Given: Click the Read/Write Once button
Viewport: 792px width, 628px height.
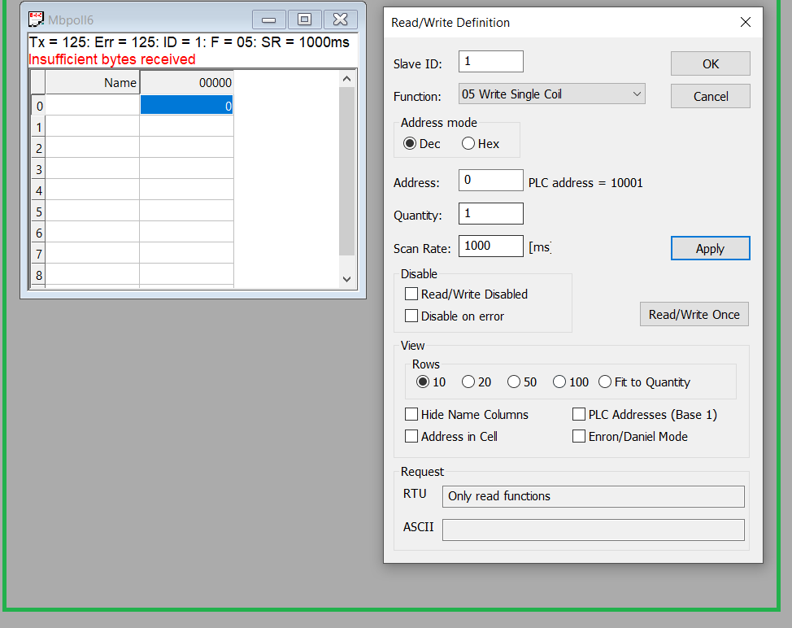Looking at the screenshot, I should [x=694, y=315].
